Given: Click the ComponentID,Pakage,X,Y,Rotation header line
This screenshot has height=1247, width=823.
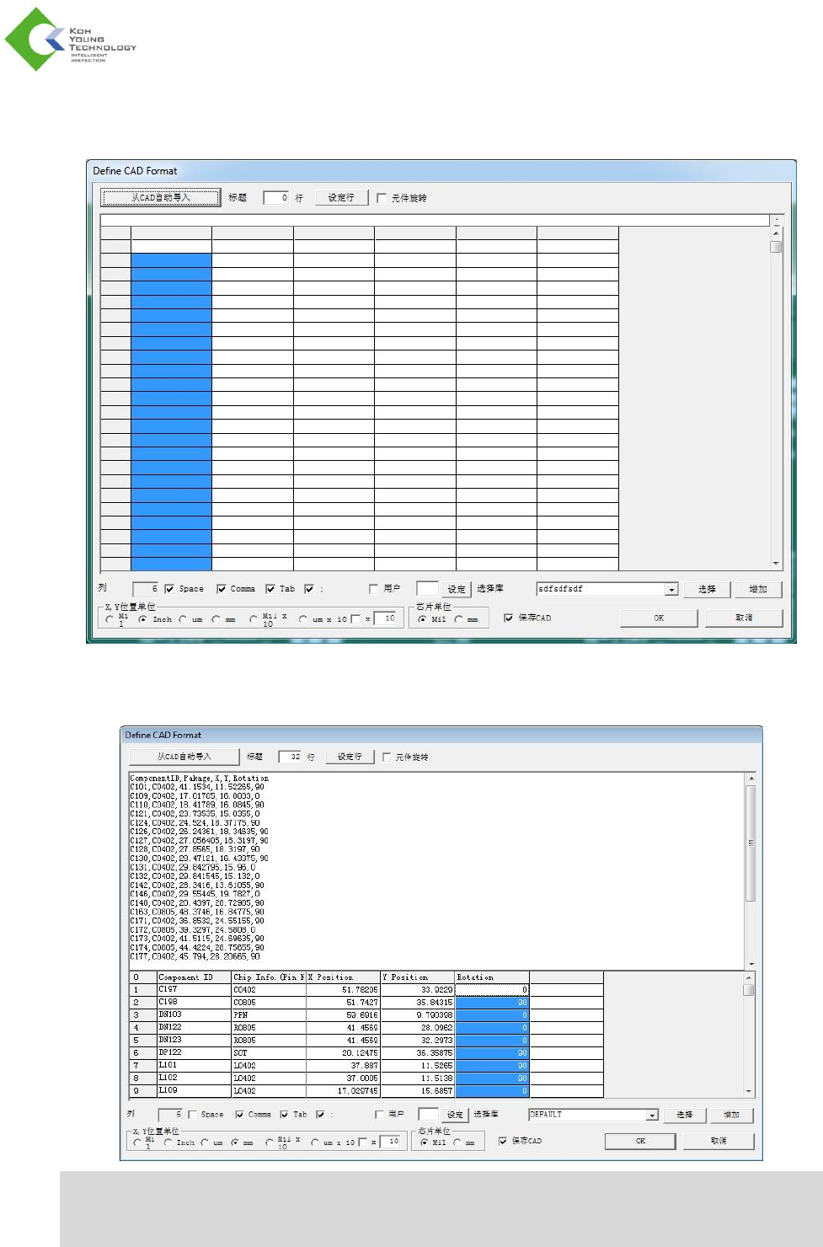Looking at the screenshot, I should [x=200, y=779].
